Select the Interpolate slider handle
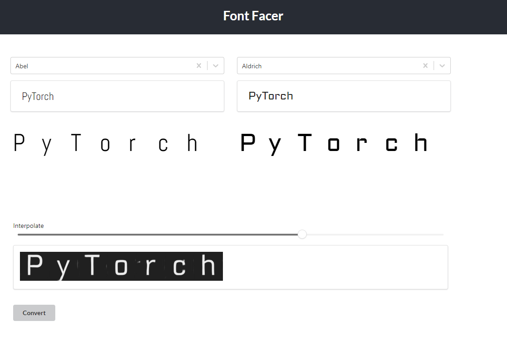This screenshot has height=354, width=507. coord(302,234)
